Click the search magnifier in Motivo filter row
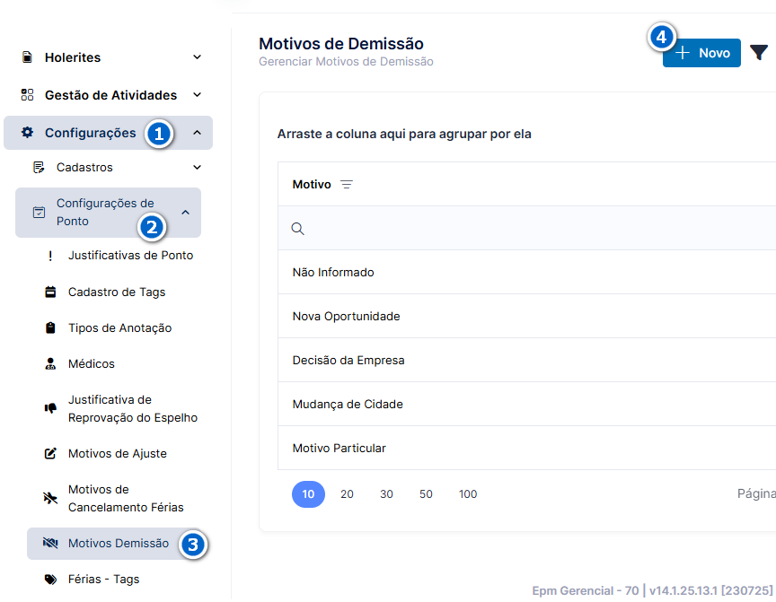The image size is (776, 602). point(297,229)
